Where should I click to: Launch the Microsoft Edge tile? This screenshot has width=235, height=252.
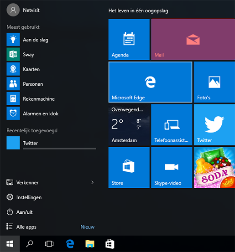(150, 82)
